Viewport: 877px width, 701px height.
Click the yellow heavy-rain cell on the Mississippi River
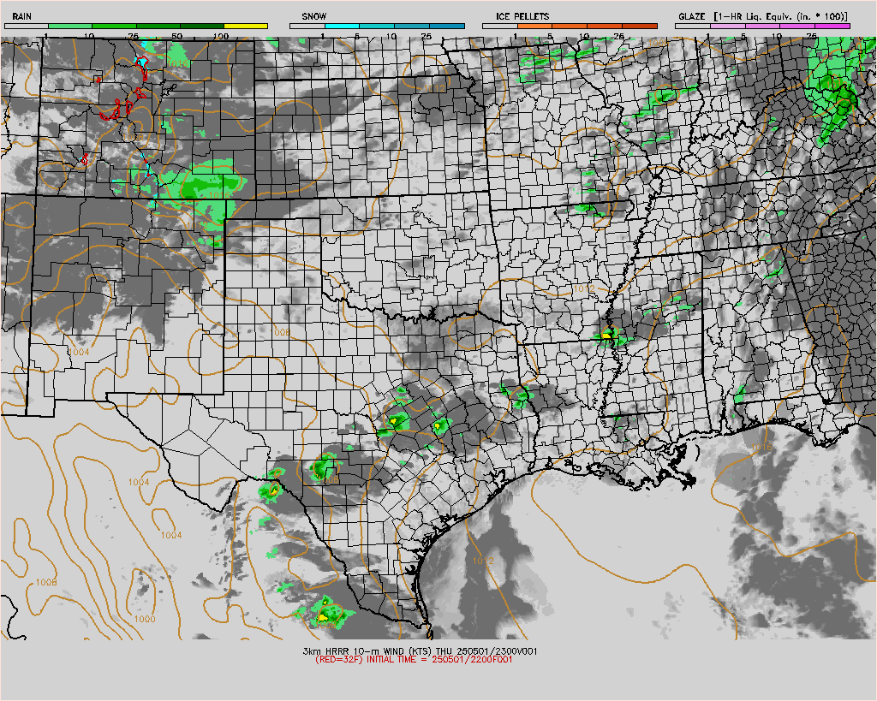(606, 336)
